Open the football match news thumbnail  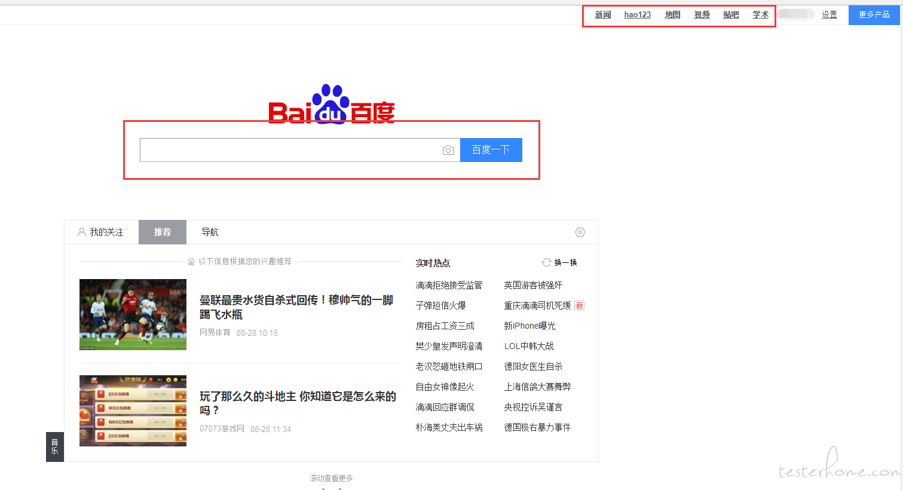[x=133, y=314]
